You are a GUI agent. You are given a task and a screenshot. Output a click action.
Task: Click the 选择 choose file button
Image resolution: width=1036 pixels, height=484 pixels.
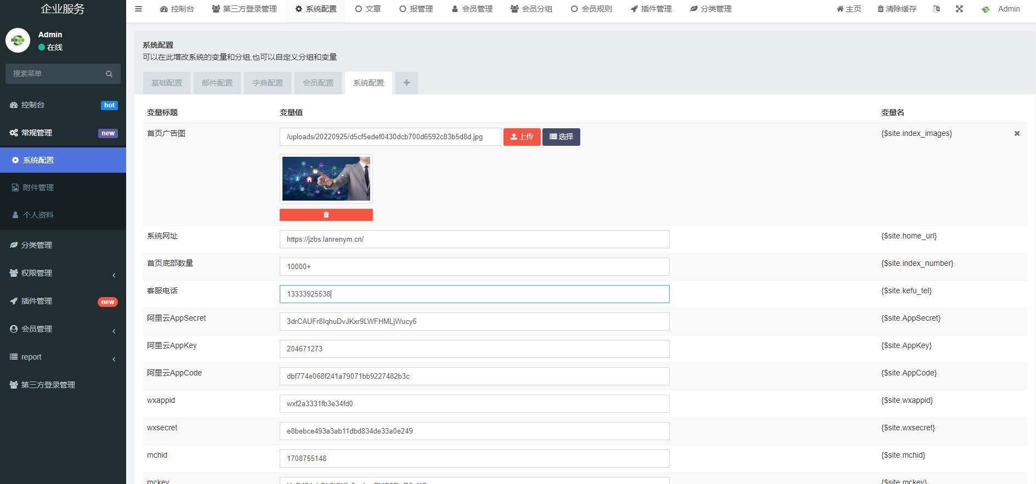[561, 136]
